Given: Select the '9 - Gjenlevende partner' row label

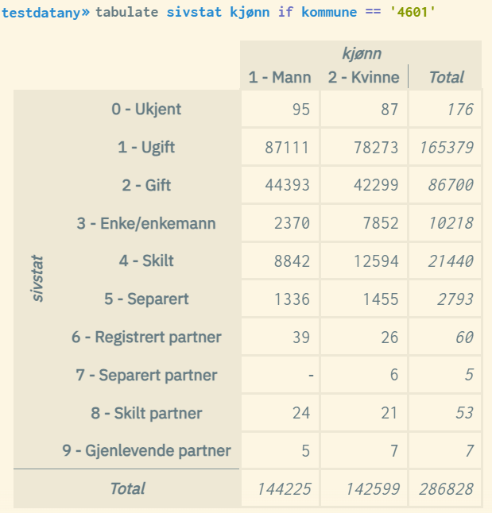Looking at the screenshot, I should pyautogui.click(x=146, y=451).
